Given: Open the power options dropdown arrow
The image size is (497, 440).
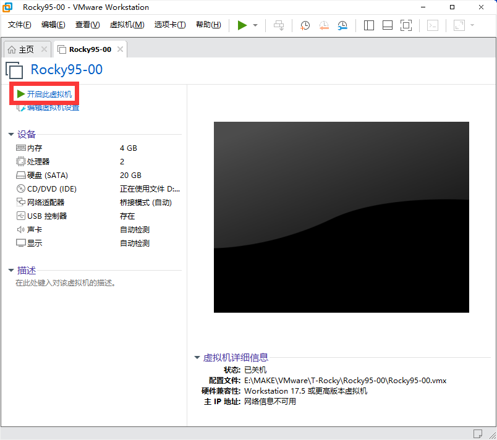Looking at the screenshot, I should (x=255, y=25).
